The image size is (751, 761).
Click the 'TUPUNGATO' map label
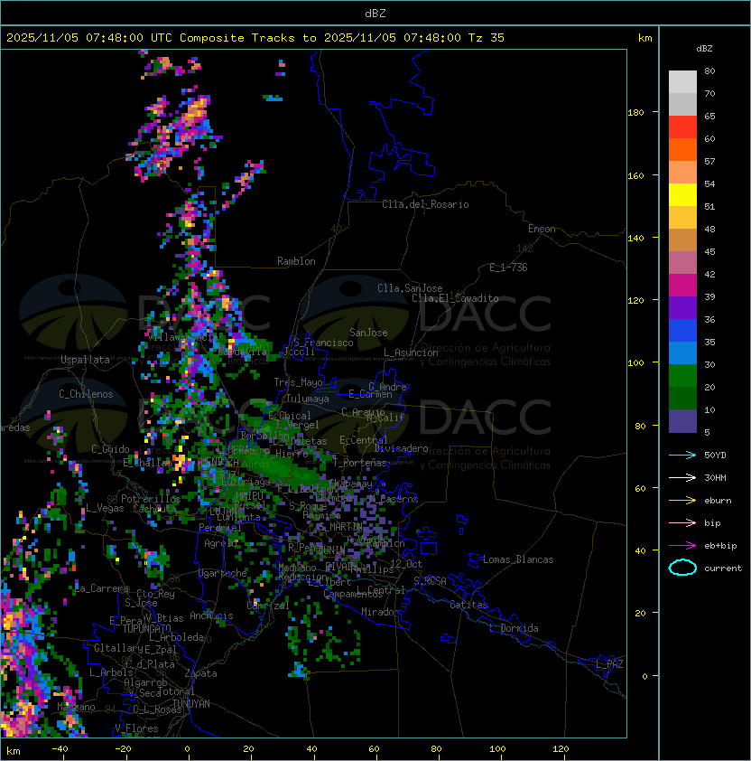tap(147, 628)
